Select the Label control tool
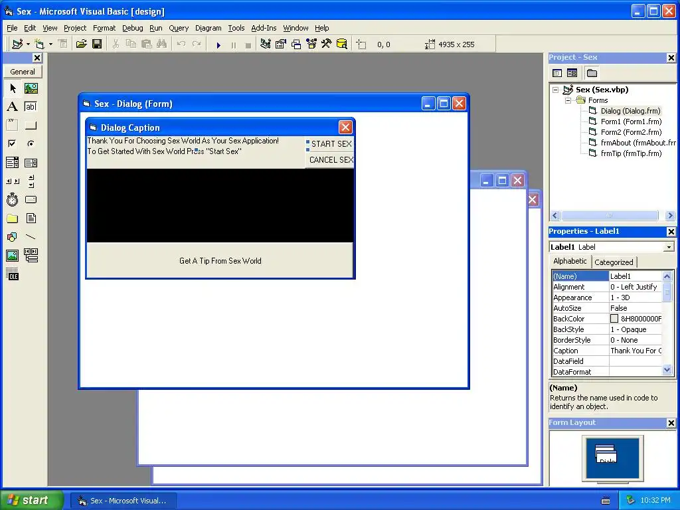Viewport: 680px width, 510px height. pyautogui.click(x=13, y=107)
